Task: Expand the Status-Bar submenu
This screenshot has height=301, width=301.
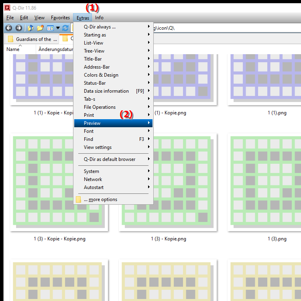Action: click(113, 83)
